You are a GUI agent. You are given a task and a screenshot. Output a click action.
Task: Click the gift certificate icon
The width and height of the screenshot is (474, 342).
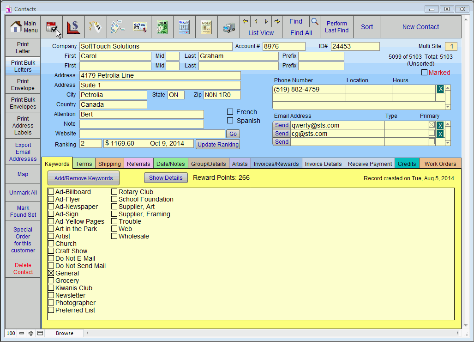pyautogui.click(x=140, y=27)
